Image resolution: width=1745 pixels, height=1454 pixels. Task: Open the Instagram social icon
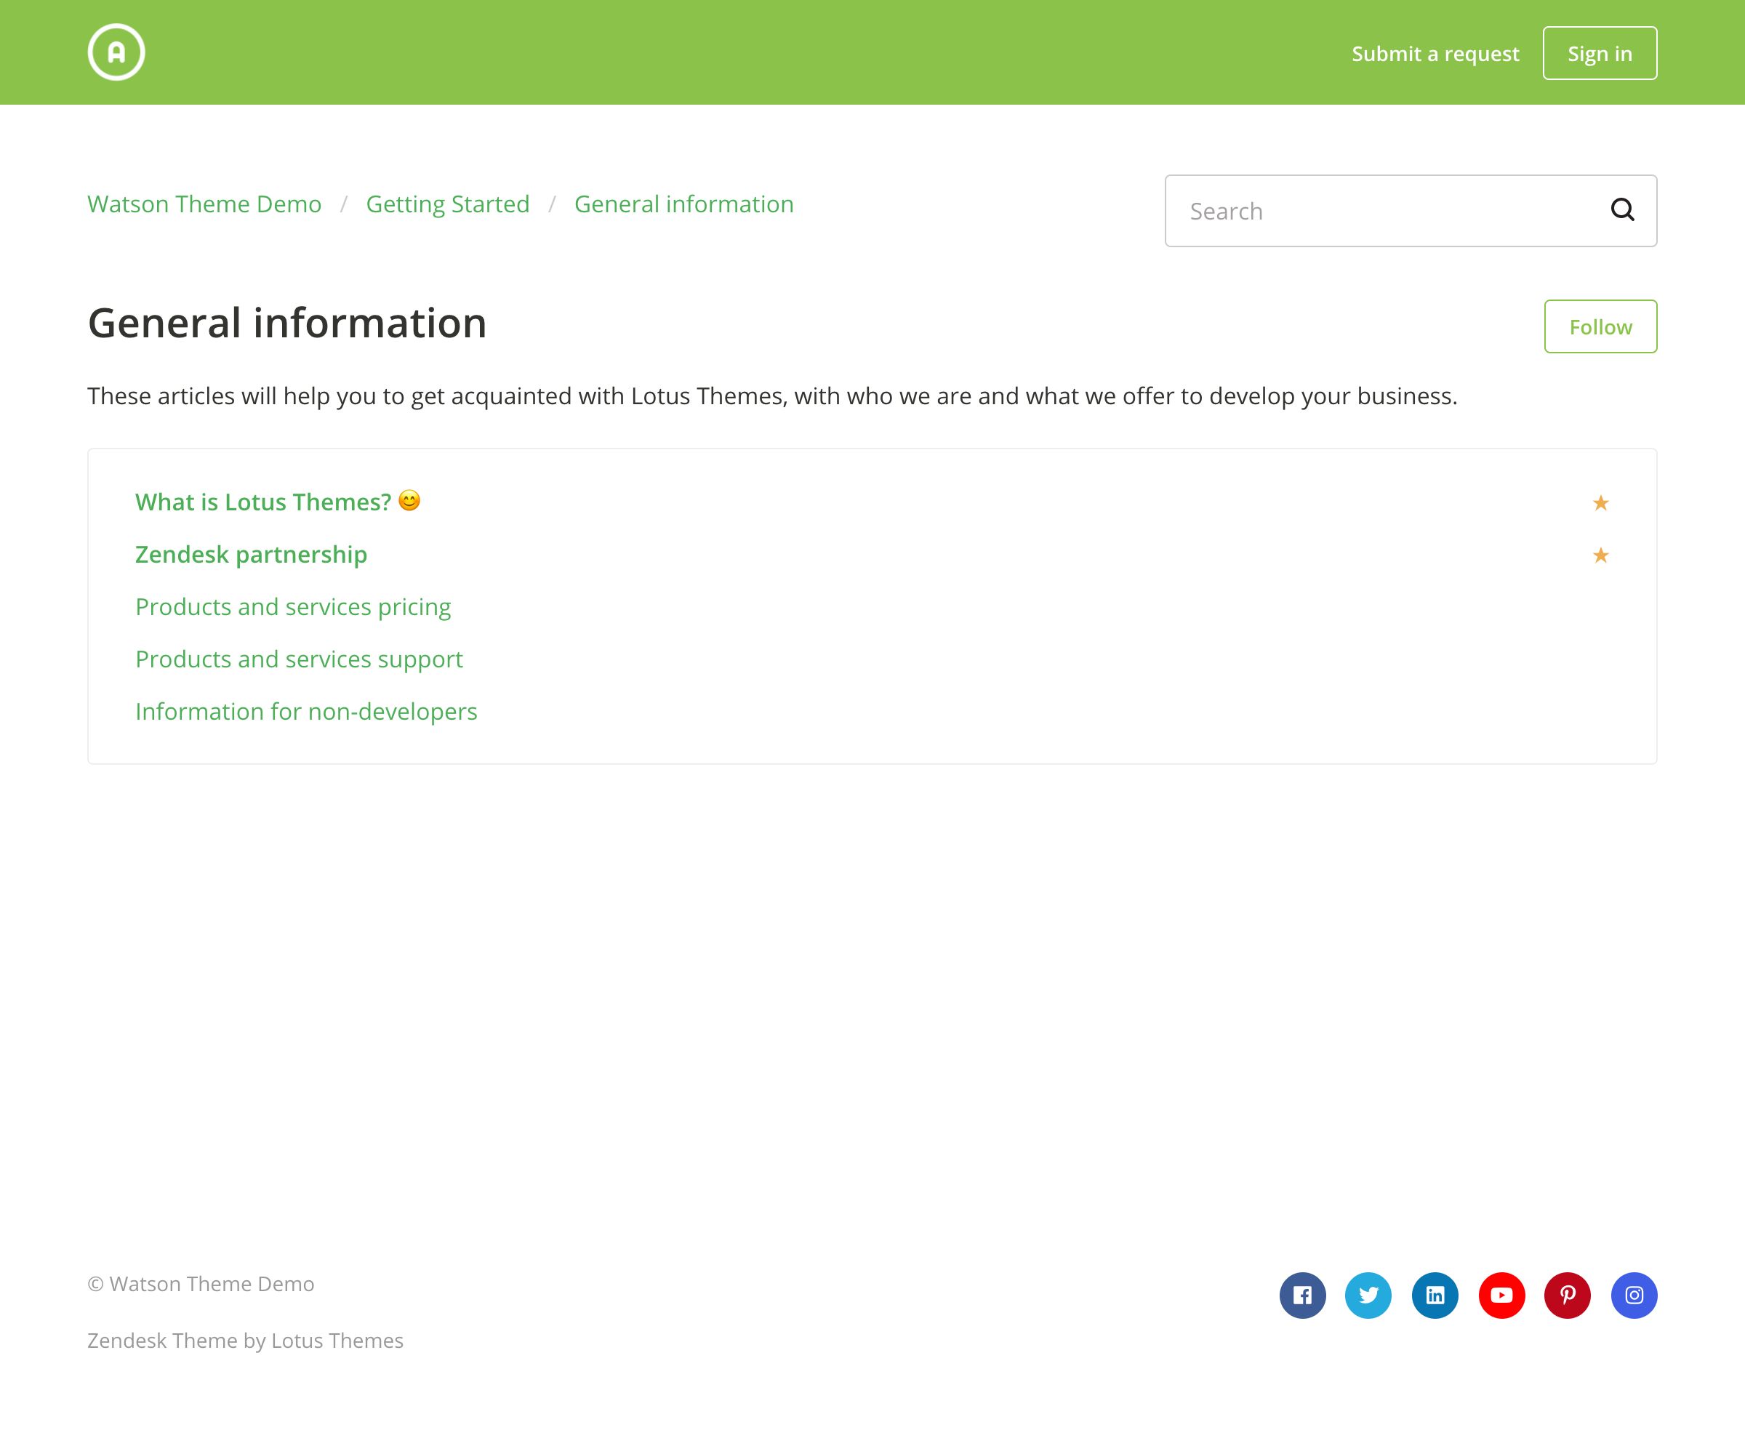coord(1634,1295)
